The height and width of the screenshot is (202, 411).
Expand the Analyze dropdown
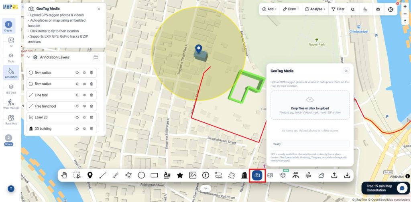click(x=315, y=9)
